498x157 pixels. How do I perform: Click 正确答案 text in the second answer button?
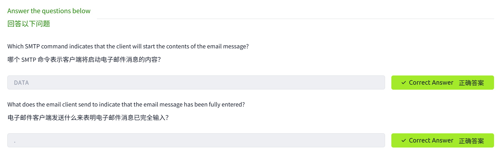click(471, 141)
